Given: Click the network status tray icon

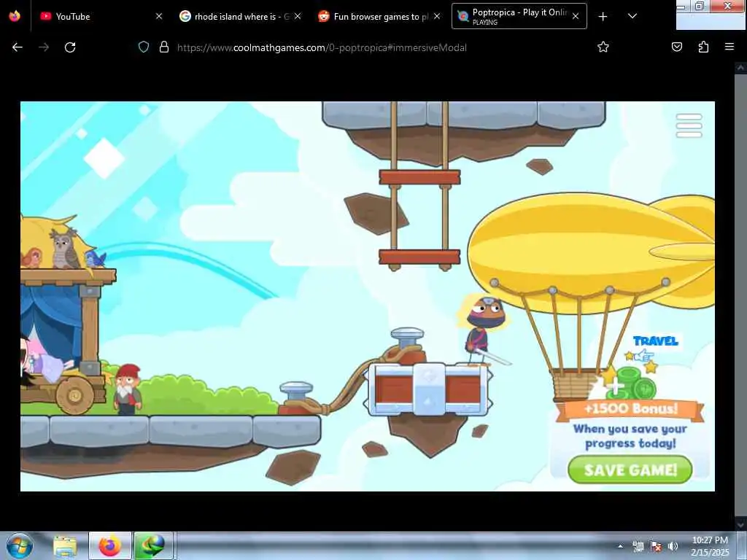Looking at the screenshot, I should 638,546.
